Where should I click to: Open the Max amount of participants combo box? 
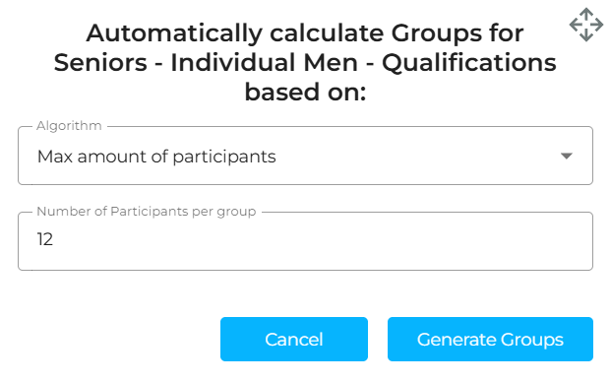click(x=305, y=156)
